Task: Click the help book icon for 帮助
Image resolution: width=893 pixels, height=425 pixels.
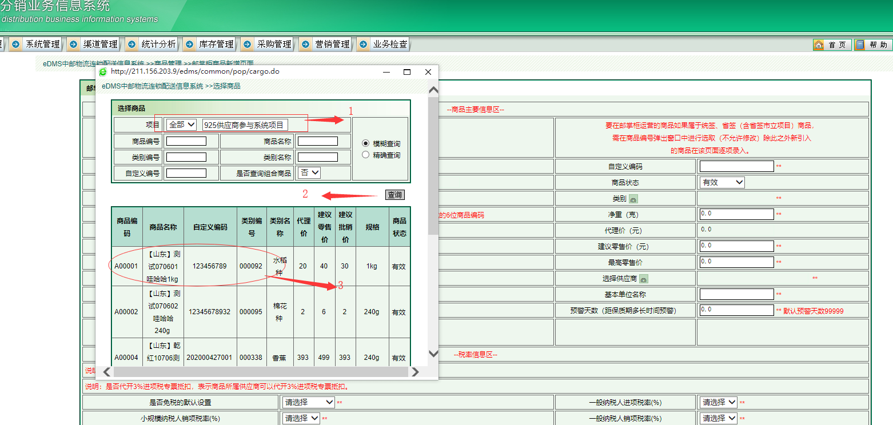Action: click(860, 45)
